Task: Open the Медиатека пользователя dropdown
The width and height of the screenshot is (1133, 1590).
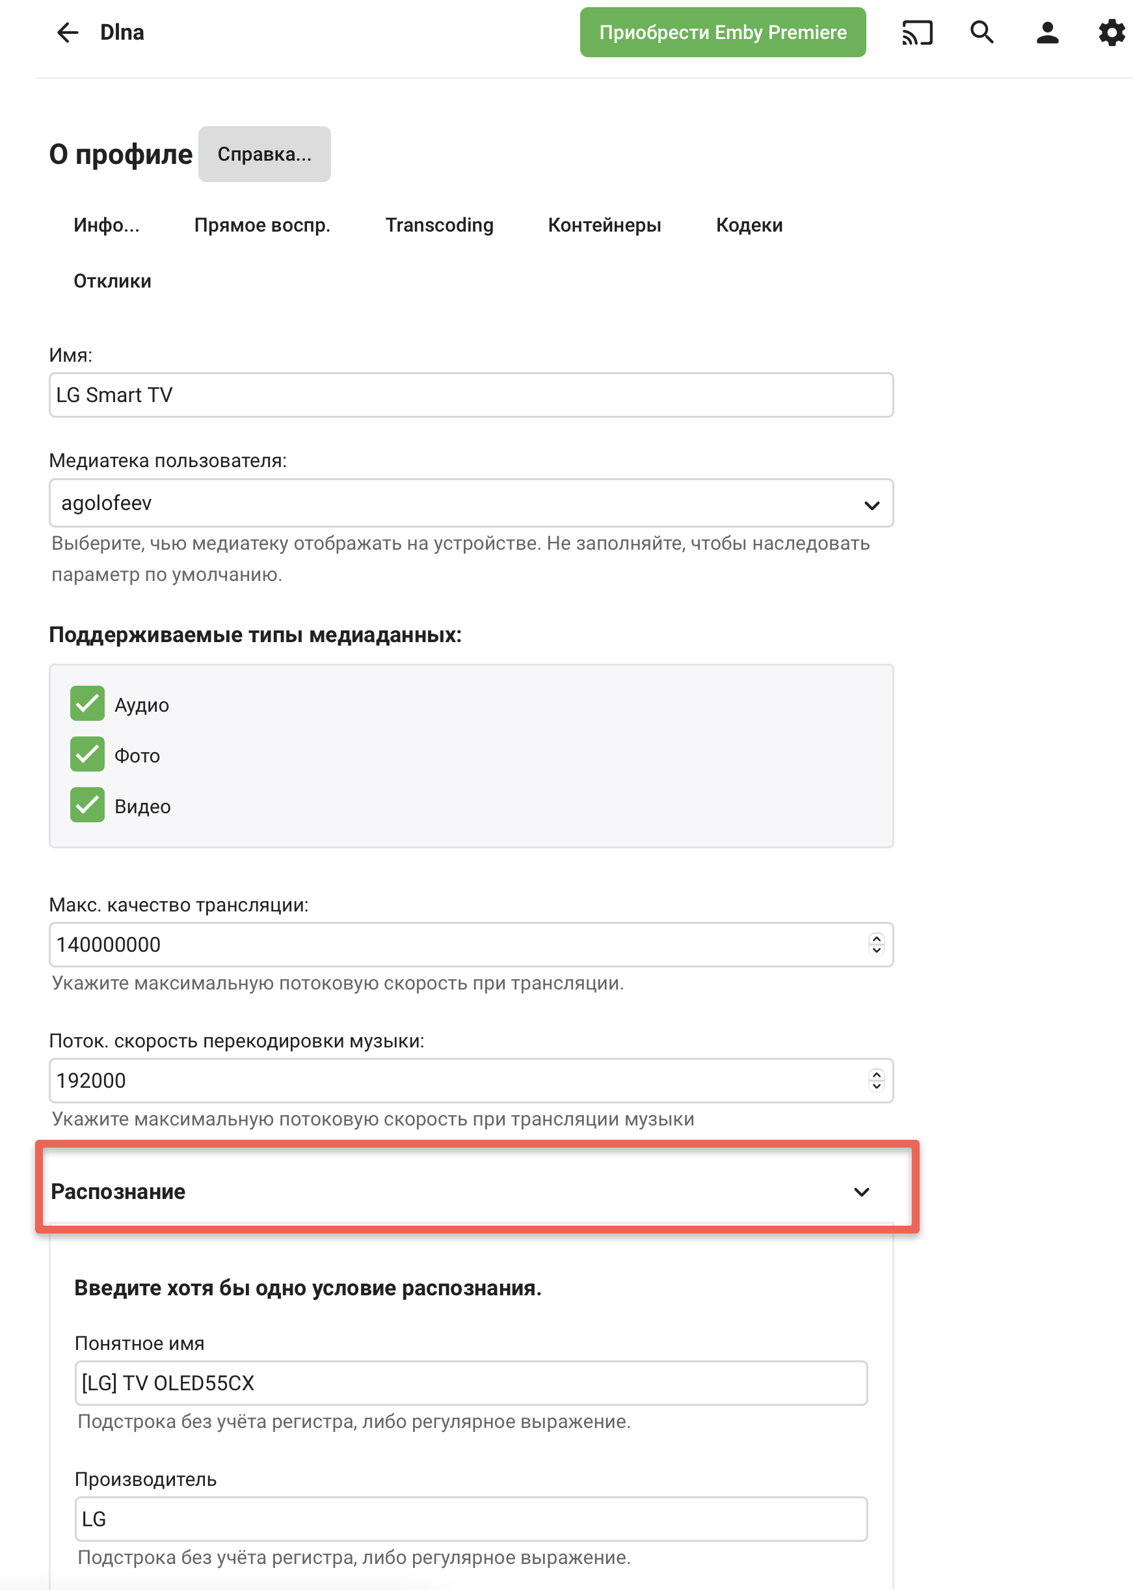Action: pyautogui.click(x=471, y=503)
